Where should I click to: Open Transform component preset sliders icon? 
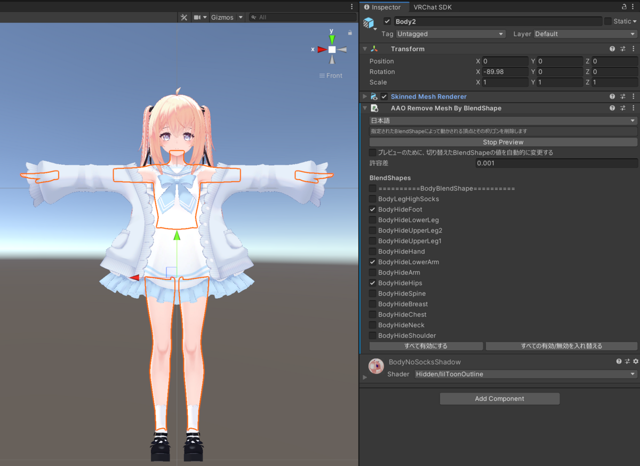click(x=622, y=49)
